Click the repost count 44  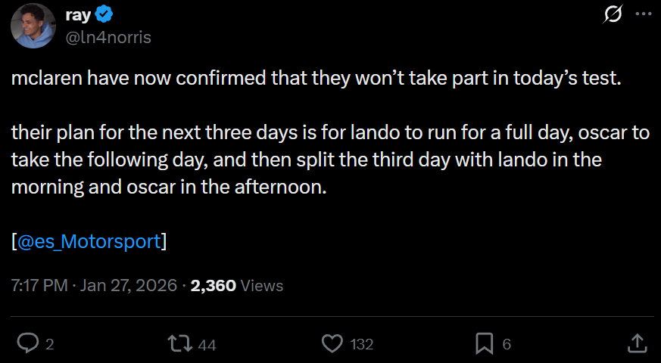tap(207, 345)
